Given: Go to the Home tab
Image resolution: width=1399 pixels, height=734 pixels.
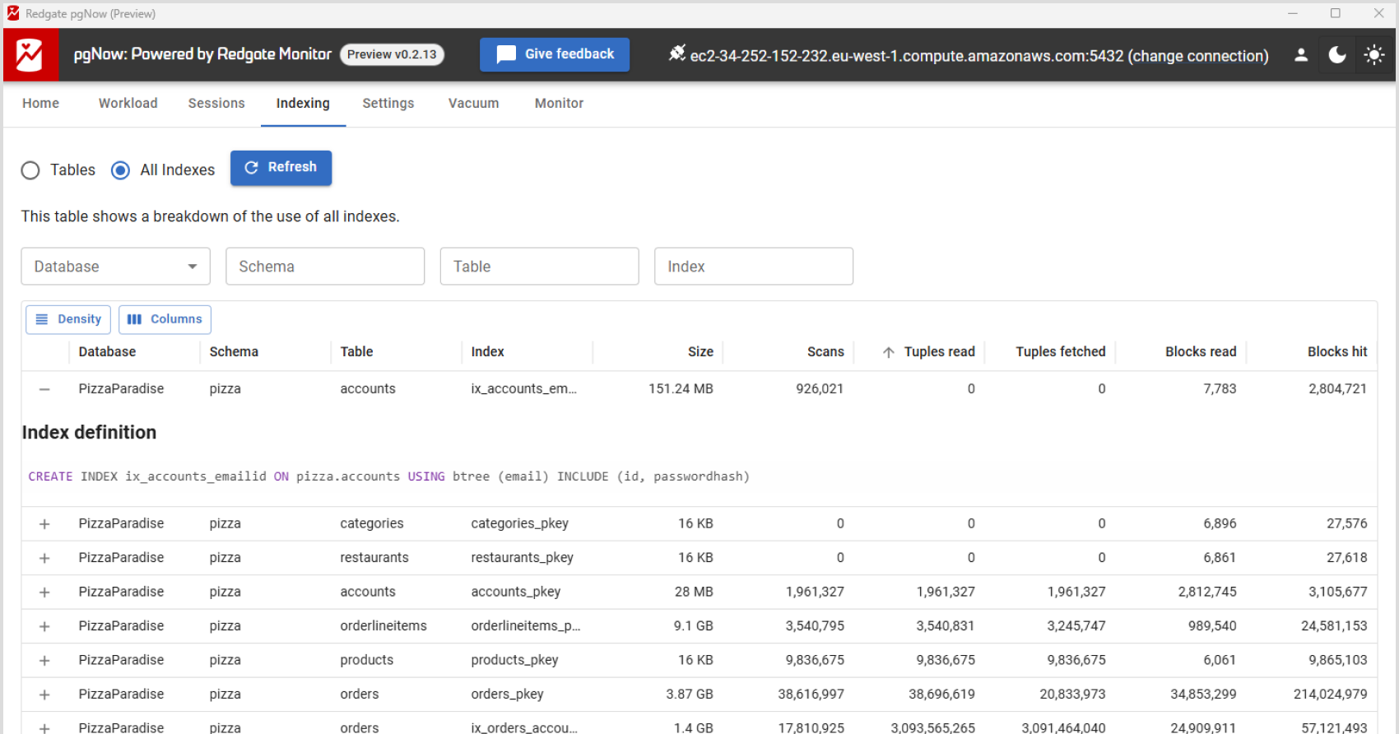Looking at the screenshot, I should pos(40,103).
